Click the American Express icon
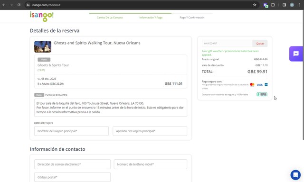This screenshot has width=304, height=182. click(x=266, y=84)
